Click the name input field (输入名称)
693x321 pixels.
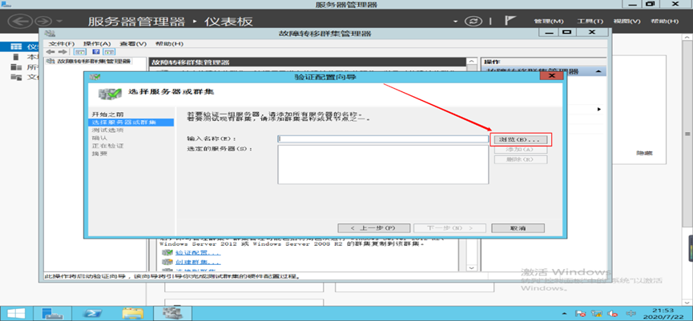point(383,138)
